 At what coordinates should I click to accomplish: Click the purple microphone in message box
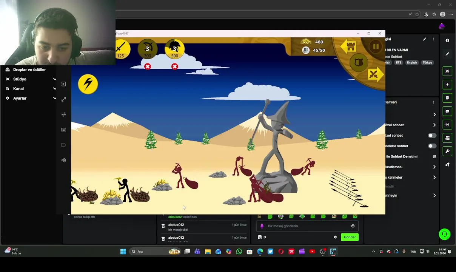point(262,226)
